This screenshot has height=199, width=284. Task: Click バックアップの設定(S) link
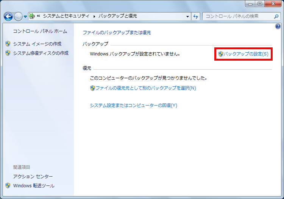pyautogui.click(x=246, y=54)
